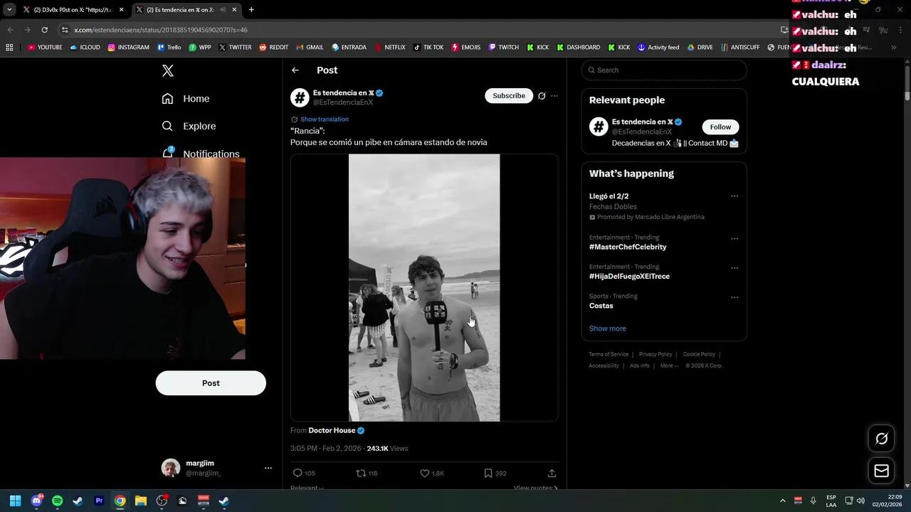Viewport: 911px width, 512px height.
Task: Open more options for #HijaDelFuegoXElTrece trend
Action: pos(734,268)
